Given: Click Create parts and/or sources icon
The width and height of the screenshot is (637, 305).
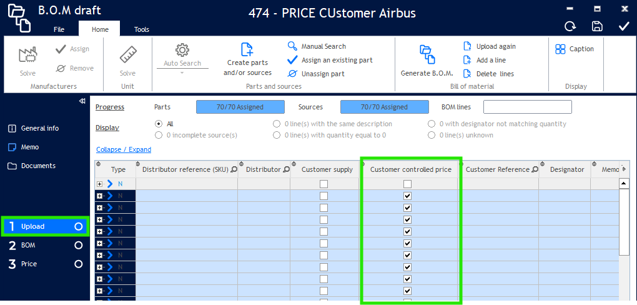Looking at the screenshot, I should (247, 50).
